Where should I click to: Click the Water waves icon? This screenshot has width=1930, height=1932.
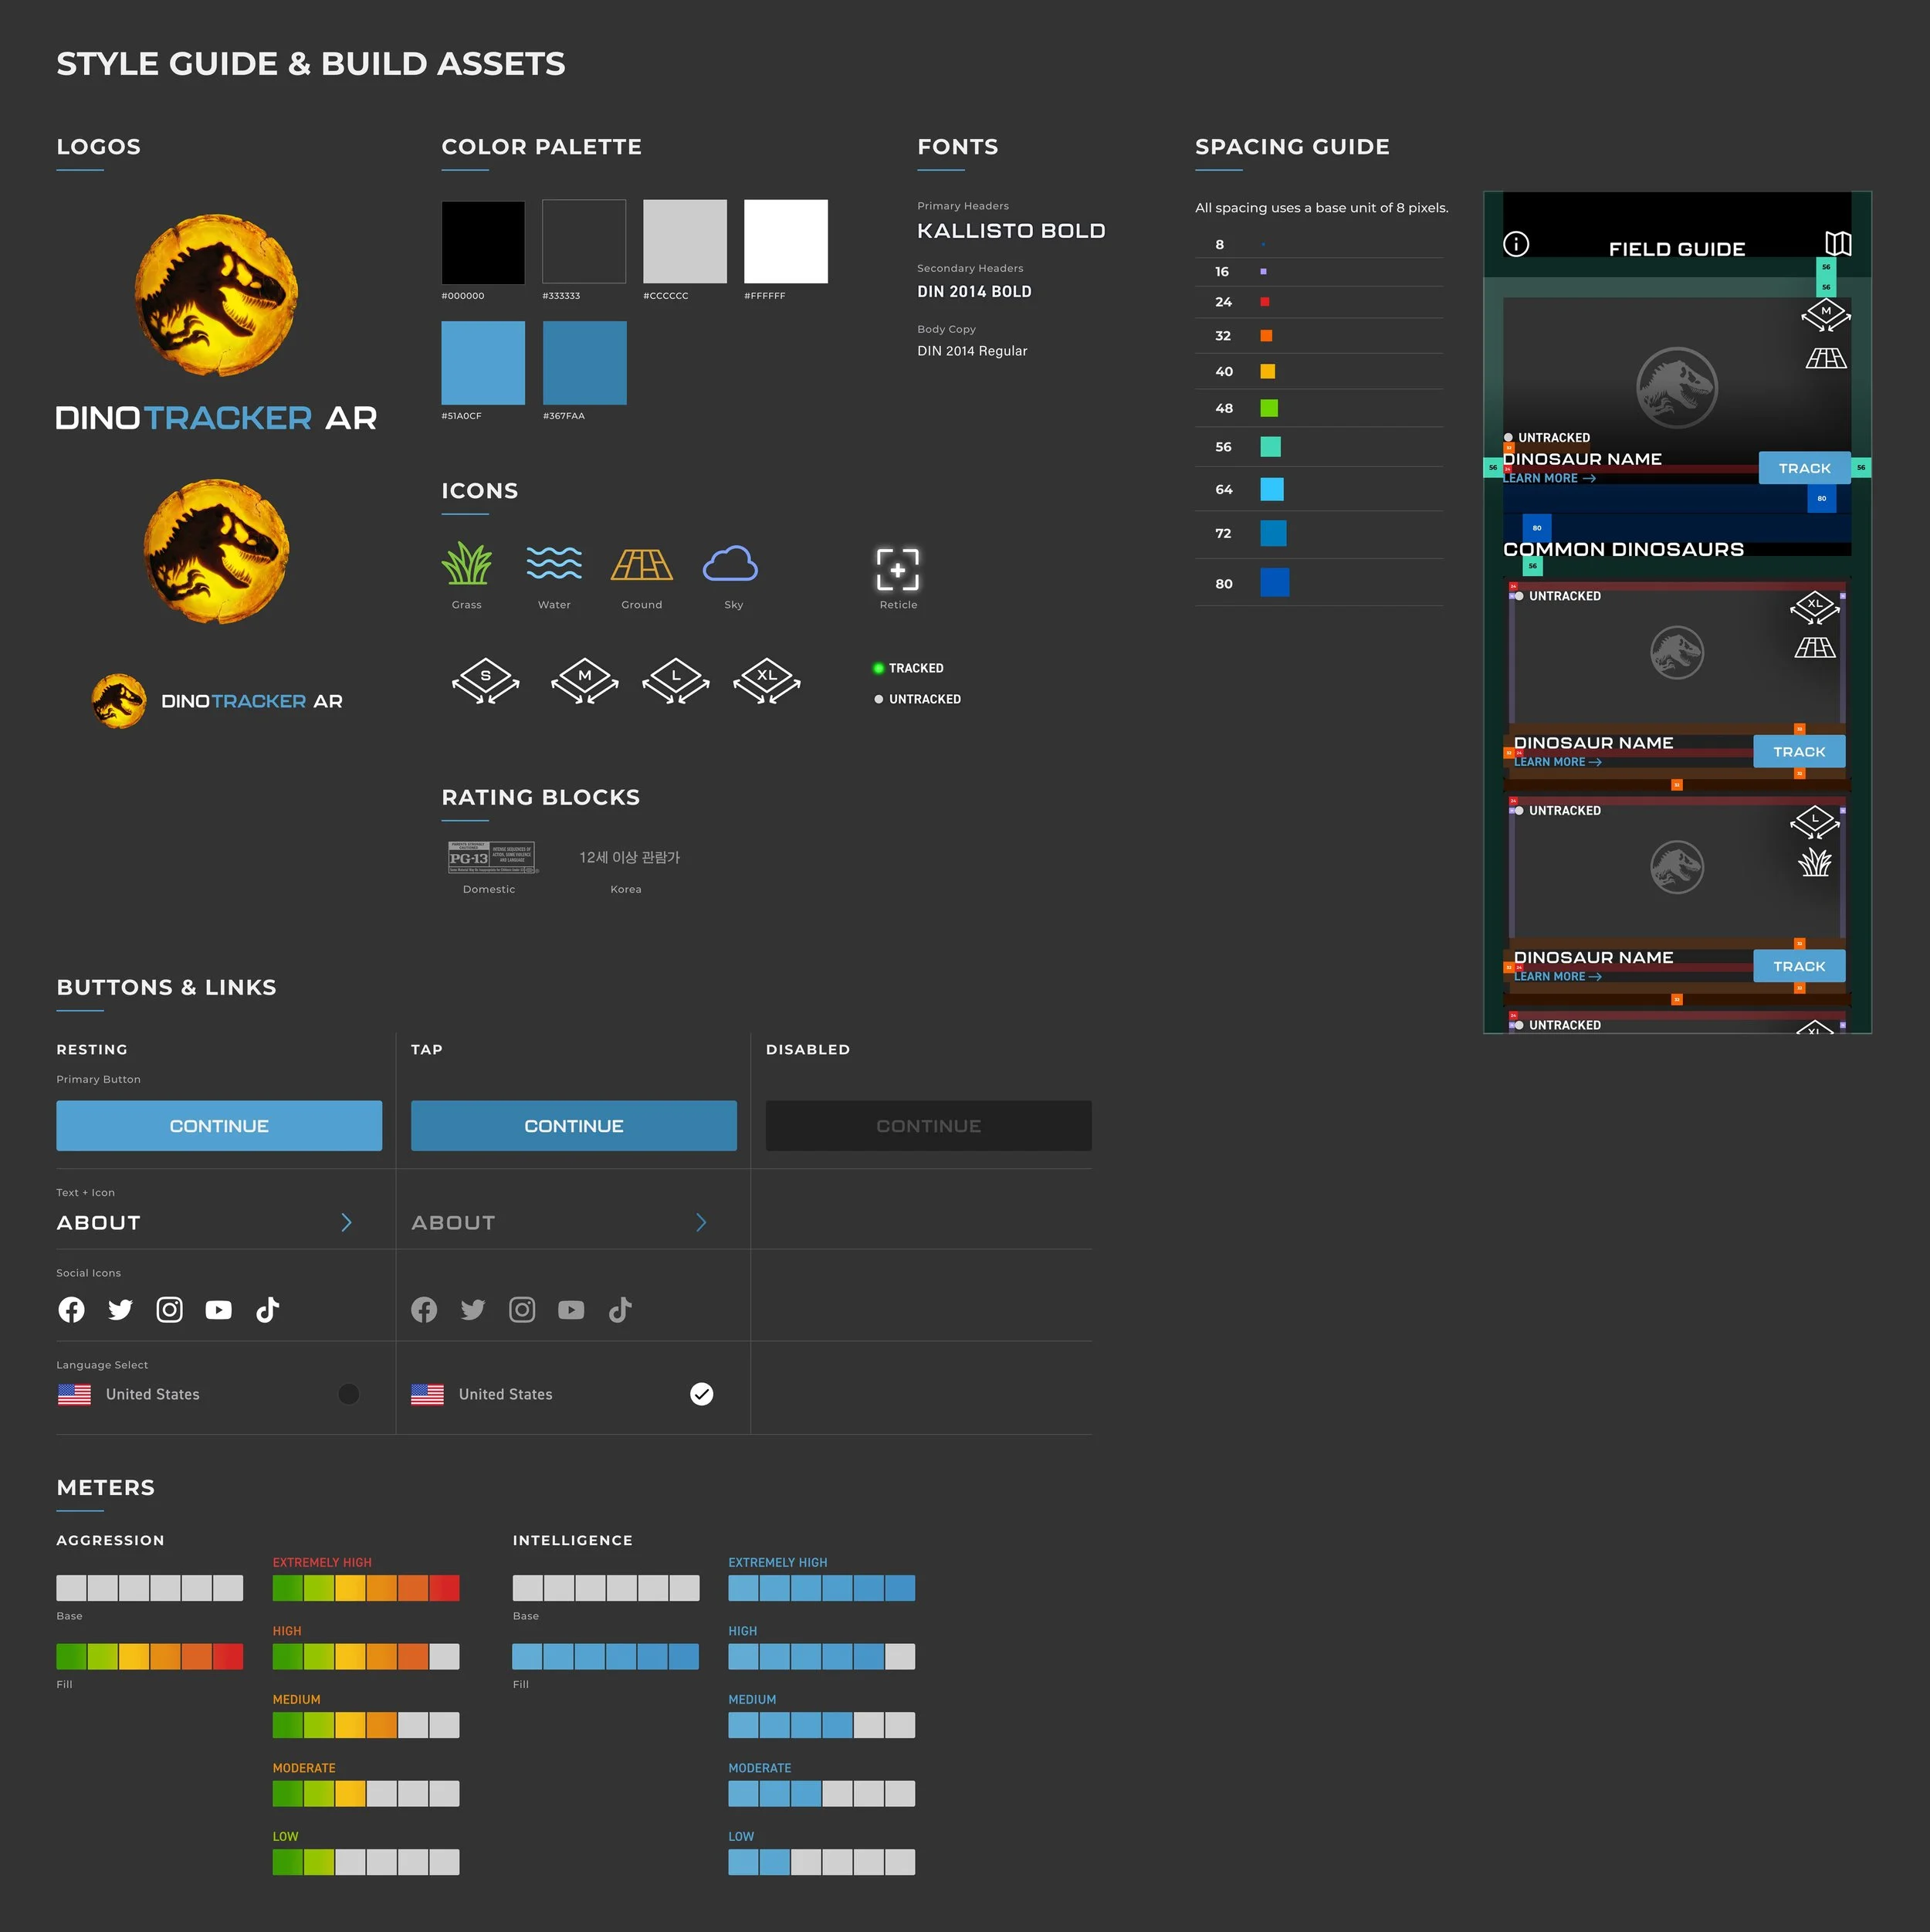pos(554,563)
